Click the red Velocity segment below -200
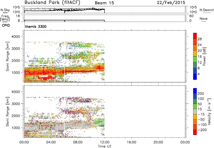Screen dimensions: 214x148 195,132
